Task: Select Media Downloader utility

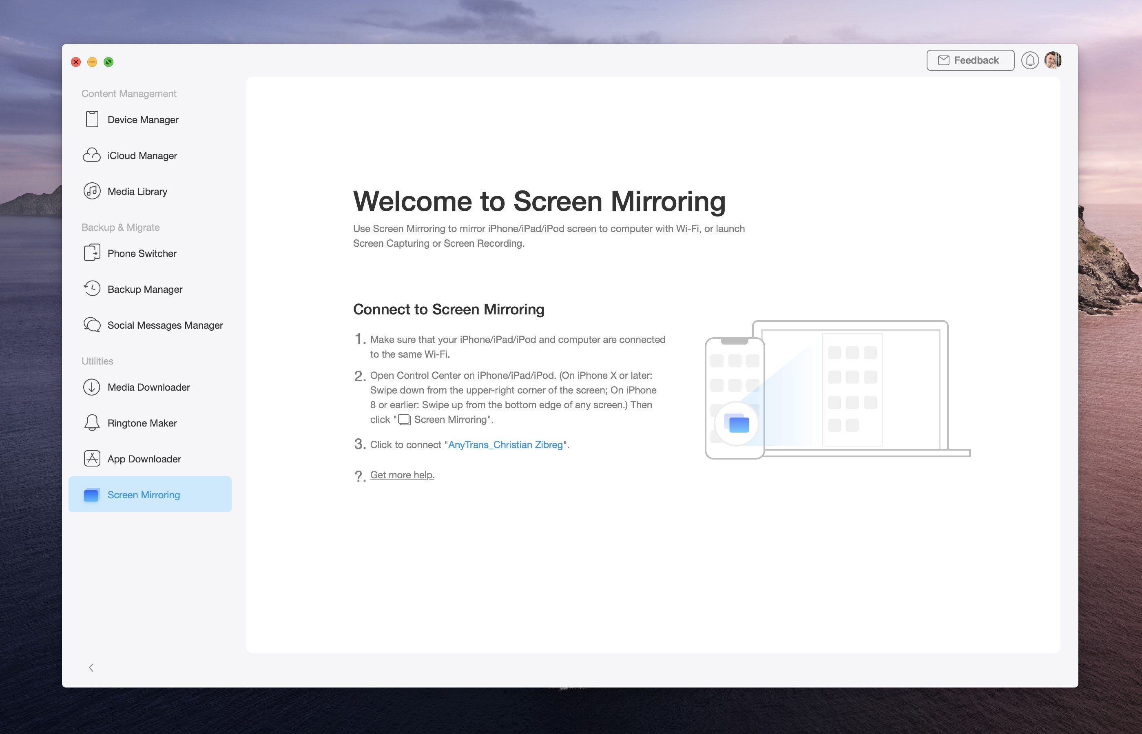Action: [150, 387]
